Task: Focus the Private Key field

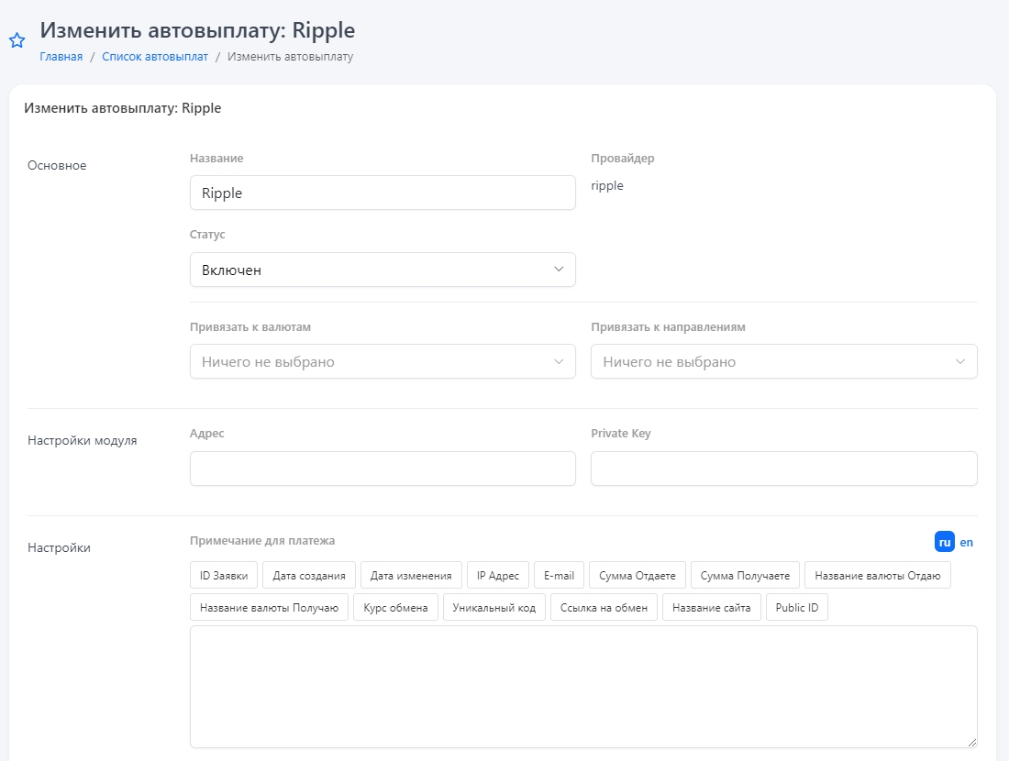Action: point(783,469)
